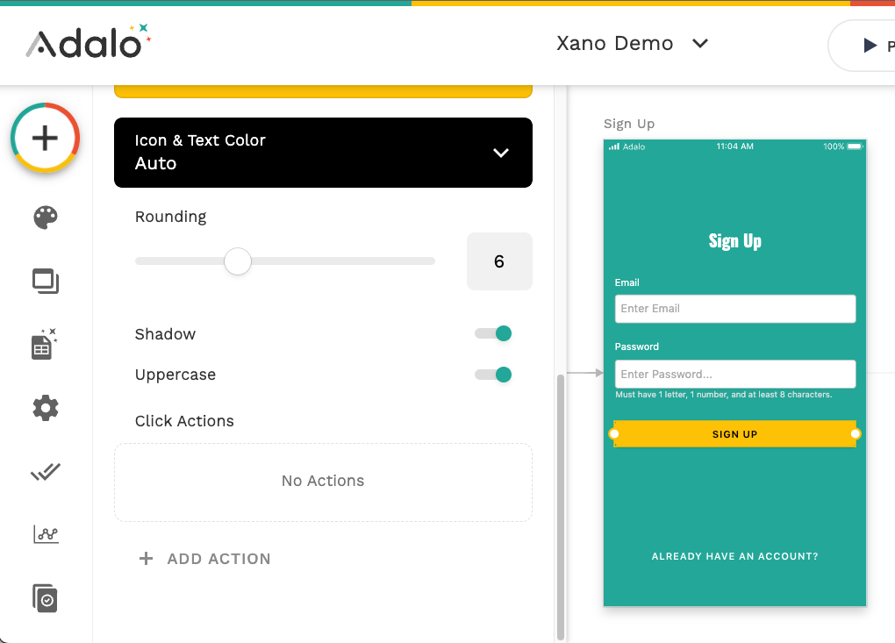This screenshot has width=895, height=643.
Task: Open the Screens panel icon
Action: pos(46,282)
